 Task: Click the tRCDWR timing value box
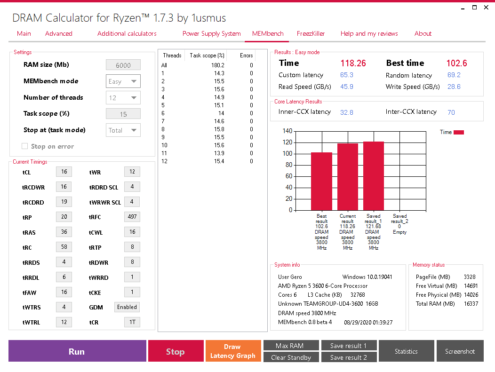tap(64, 187)
